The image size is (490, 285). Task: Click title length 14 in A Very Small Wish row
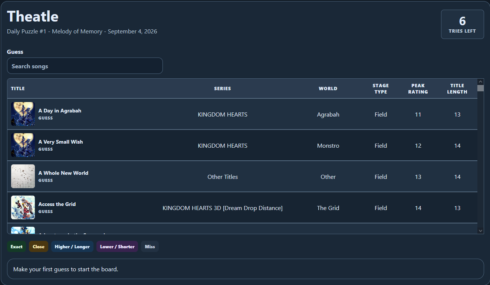point(457,145)
